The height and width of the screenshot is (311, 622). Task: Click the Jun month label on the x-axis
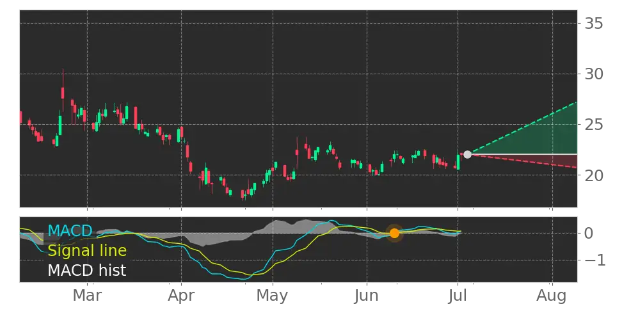pos(367,296)
